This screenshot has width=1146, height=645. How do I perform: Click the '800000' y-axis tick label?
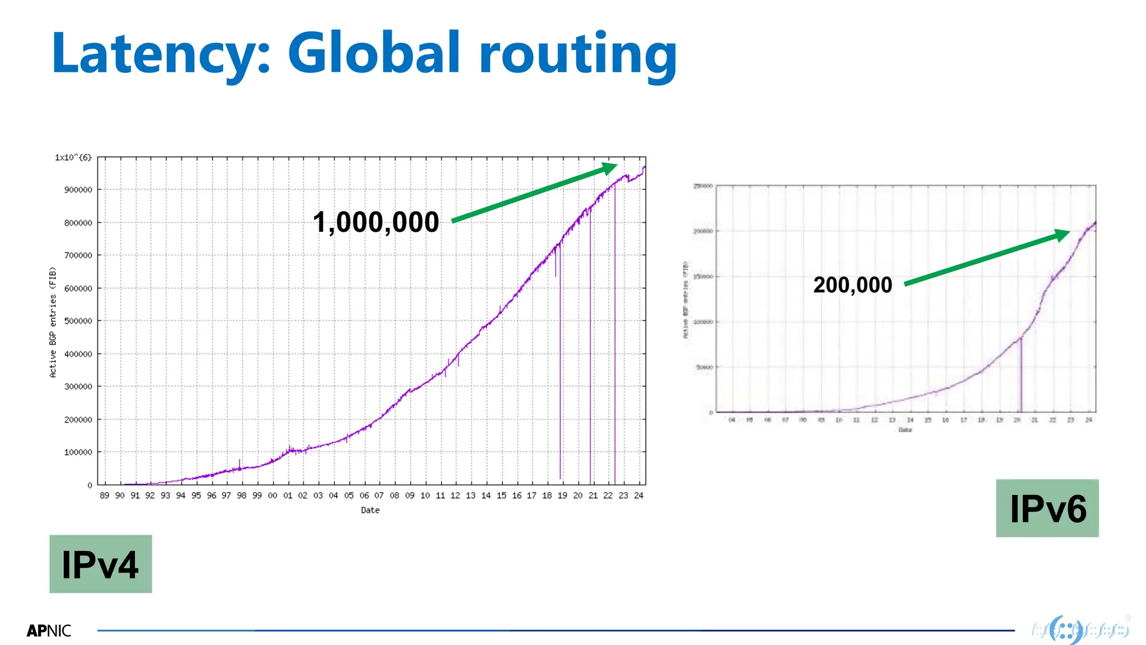tap(78, 223)
